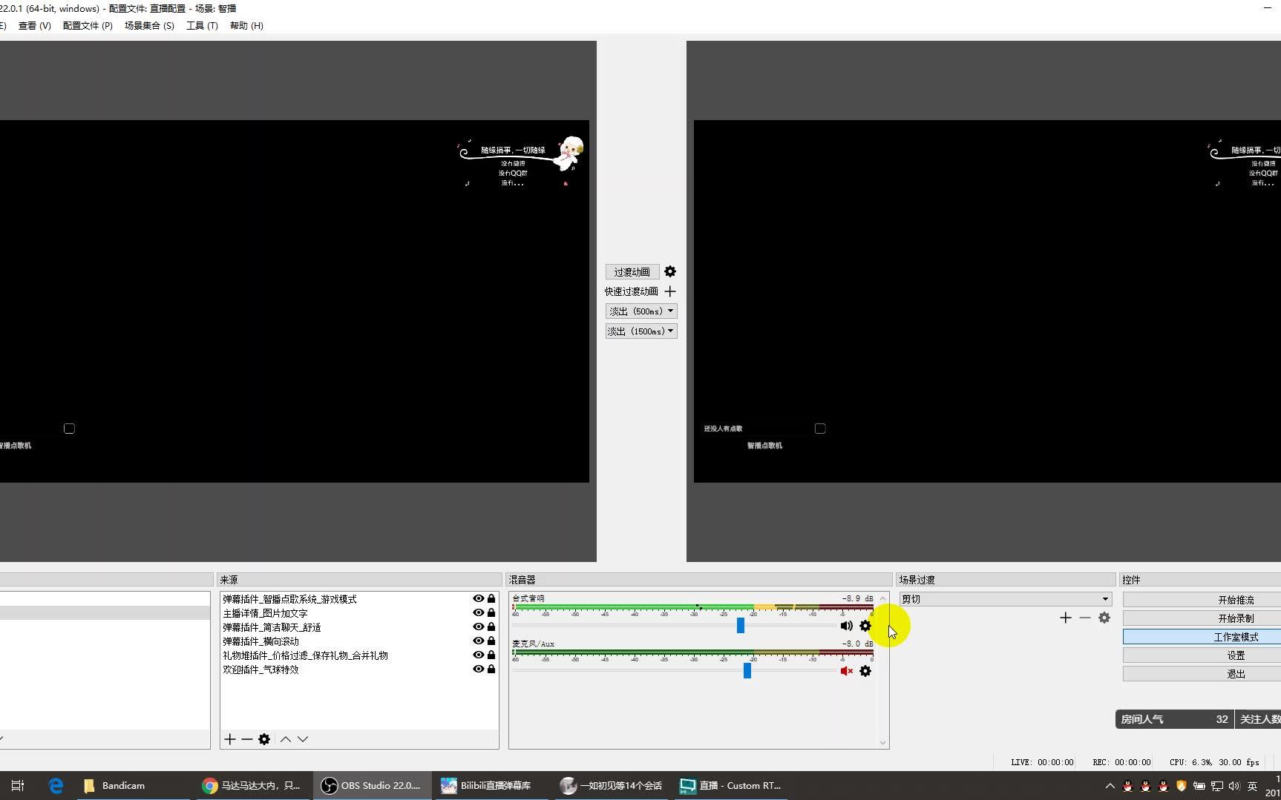Open the 配置文件 (P) menu

pyautogui.click(x=88, y=26)
